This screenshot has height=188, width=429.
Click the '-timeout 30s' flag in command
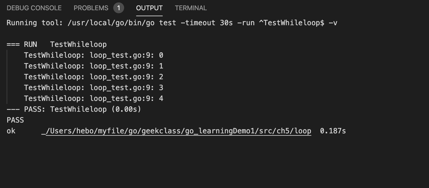207,23
